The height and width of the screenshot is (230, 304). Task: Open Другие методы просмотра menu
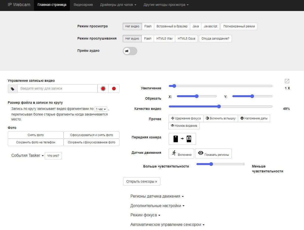166,5
